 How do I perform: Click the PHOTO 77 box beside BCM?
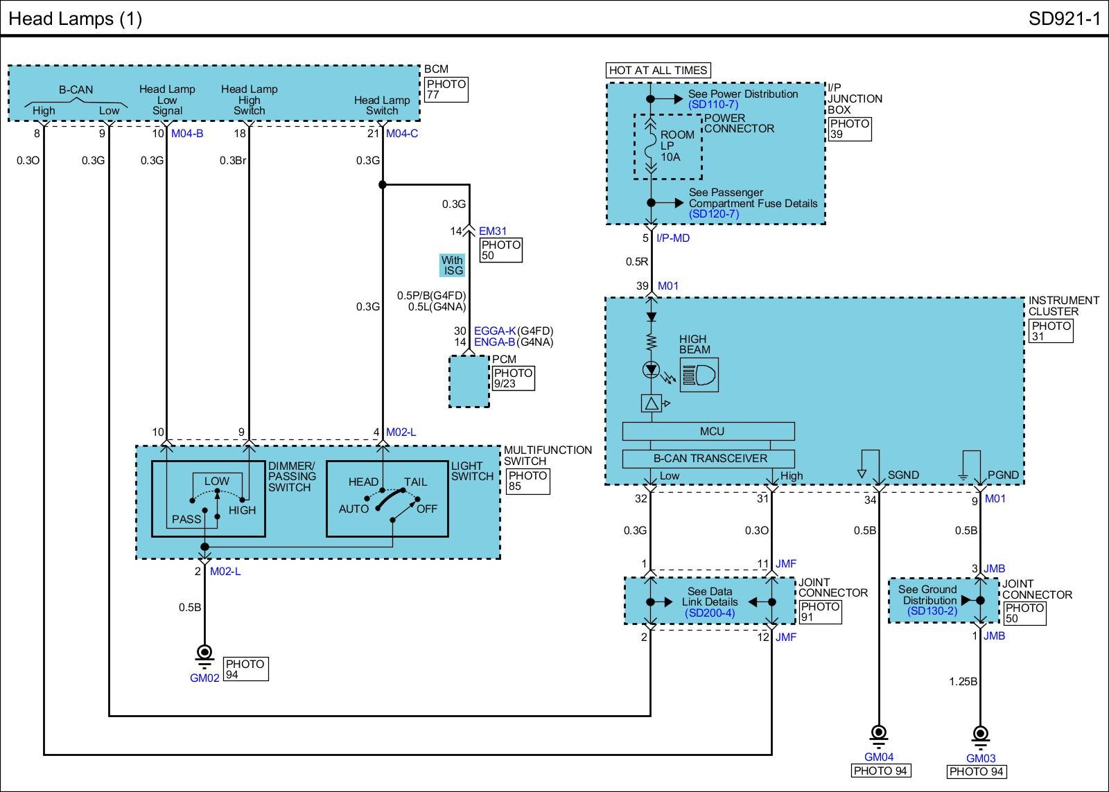point(446,89)
